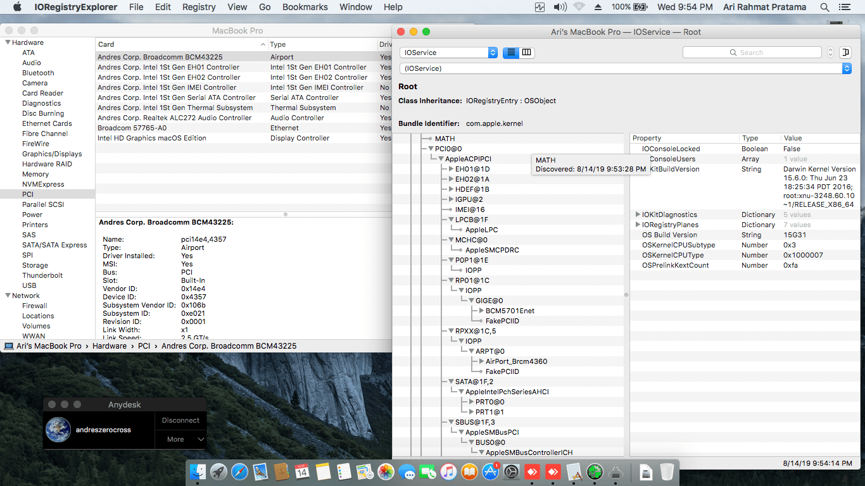This screenshot has height=486, width=865.
Task: Open iTunes music note icon
Action: pyautogui.click(x=448, y=471)
